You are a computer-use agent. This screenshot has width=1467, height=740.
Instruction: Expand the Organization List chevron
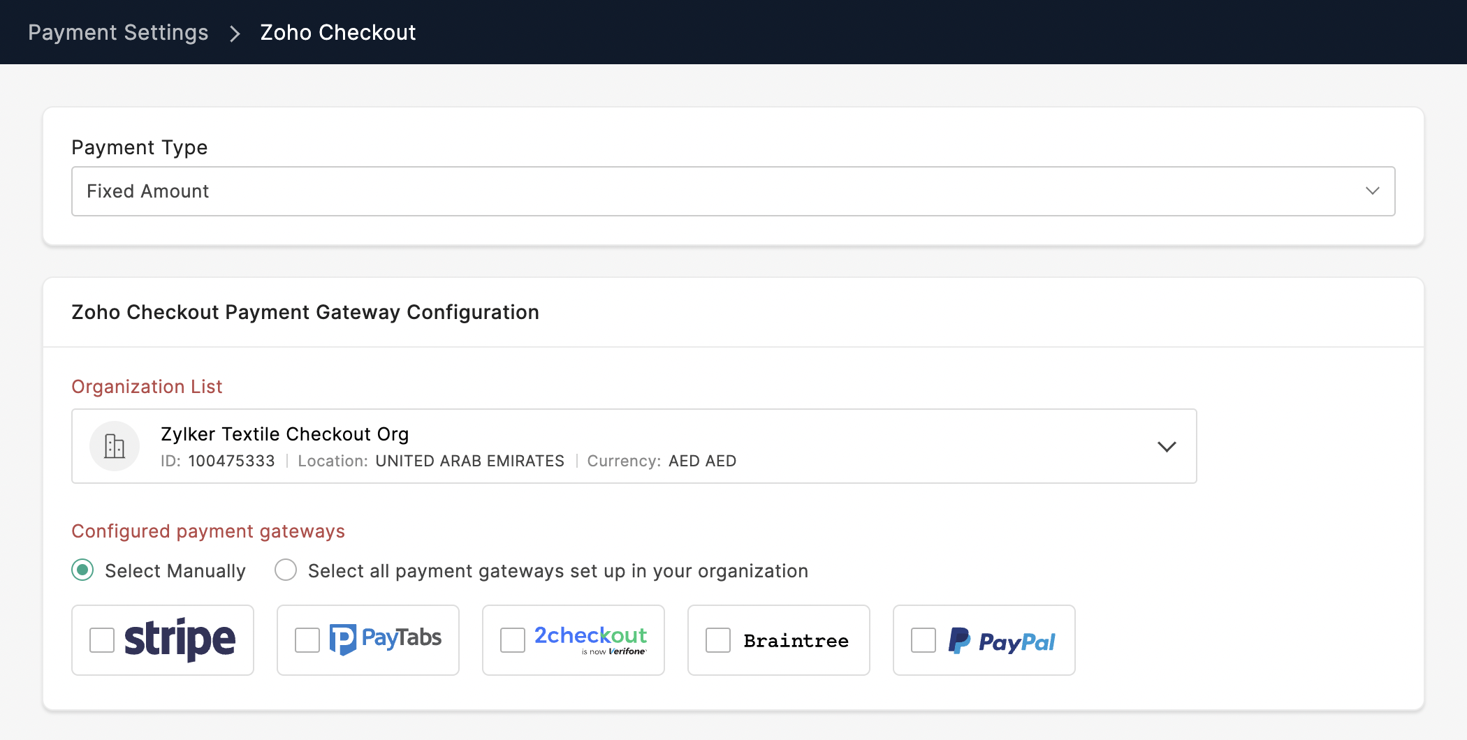click(1167, 447)
